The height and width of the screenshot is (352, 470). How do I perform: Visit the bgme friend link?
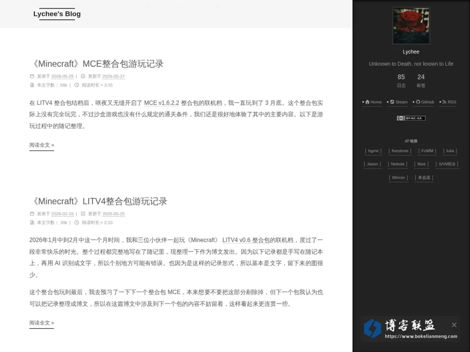tap(373, 151)
